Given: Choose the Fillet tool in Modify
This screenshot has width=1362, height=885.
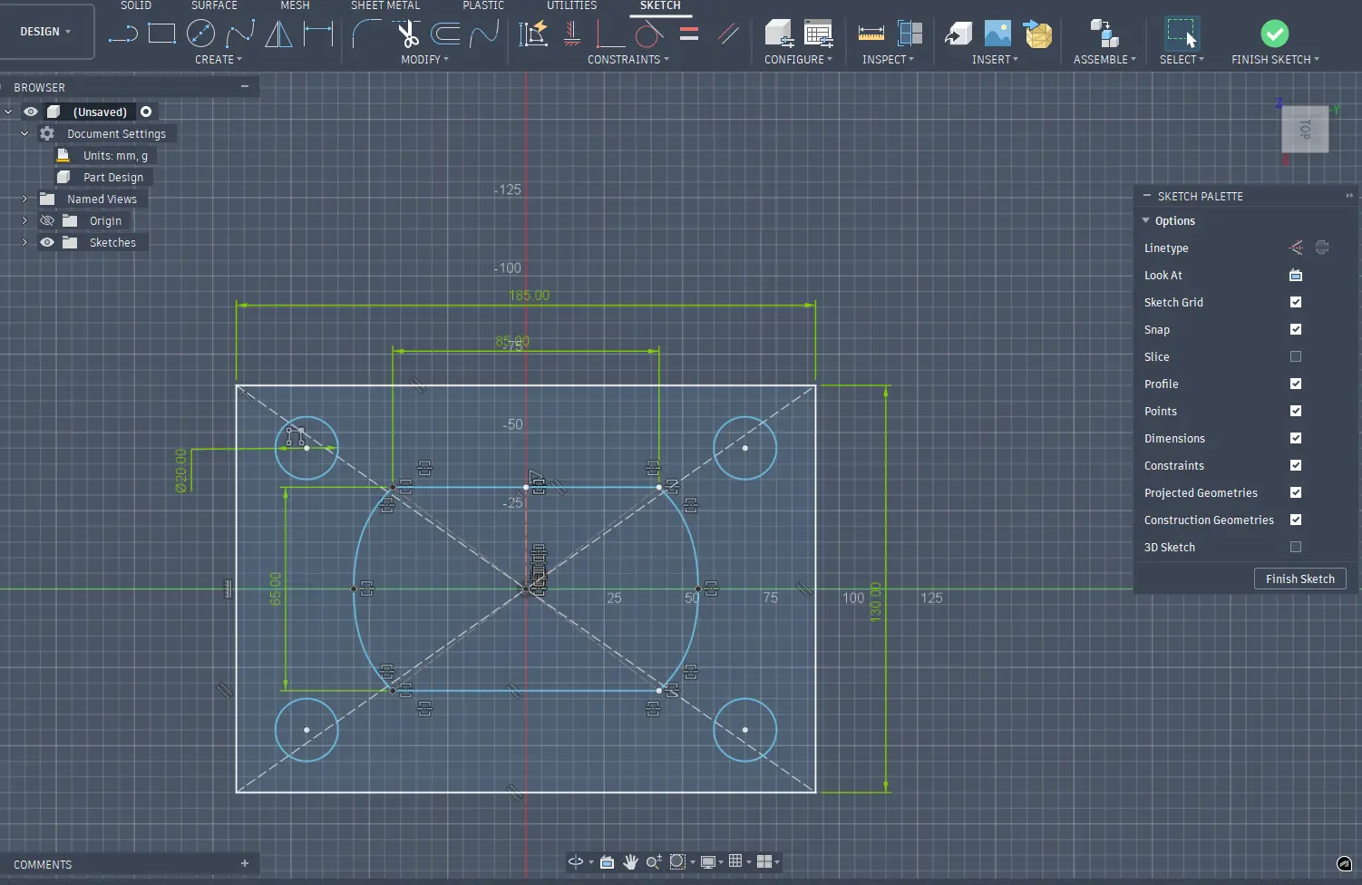Looking at the screenshot, I should point(365,34).
